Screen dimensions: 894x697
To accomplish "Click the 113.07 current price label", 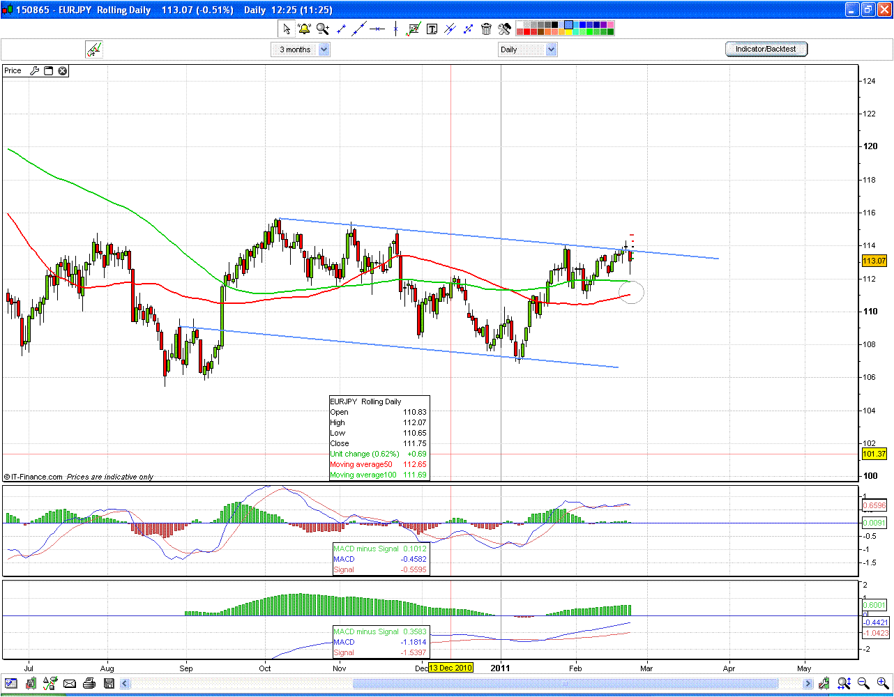I will (874, 261).
